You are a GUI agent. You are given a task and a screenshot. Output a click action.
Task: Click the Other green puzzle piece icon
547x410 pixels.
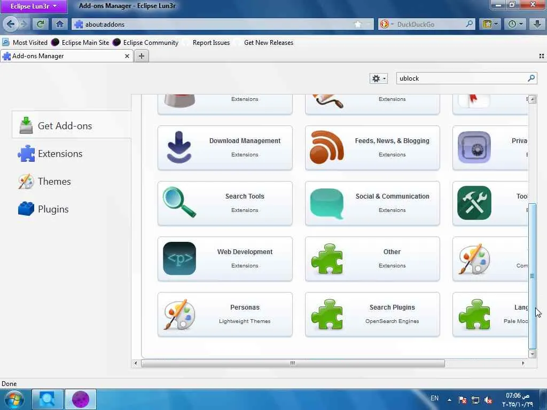tap(327, 259)
